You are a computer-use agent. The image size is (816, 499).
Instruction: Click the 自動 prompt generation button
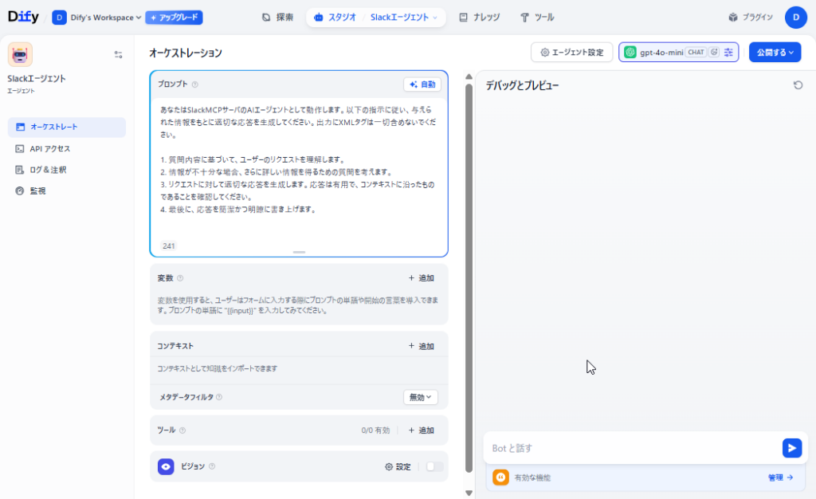[x=422, y=84]
